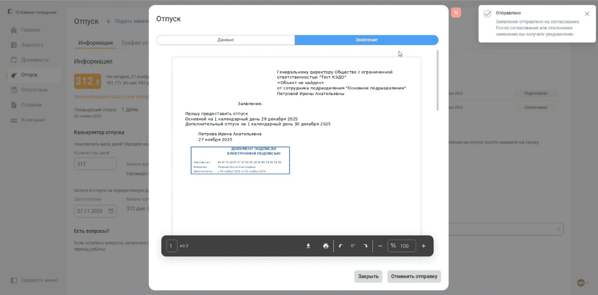Dismiss the Отправлено notification
Viewport: 598px width, 295px height.
[587, 14]
